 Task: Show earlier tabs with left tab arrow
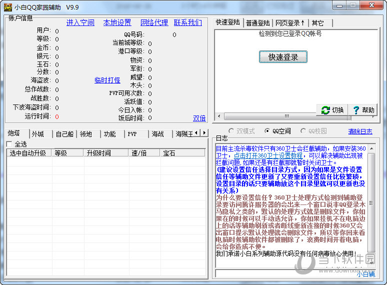[x=196, y=133]
